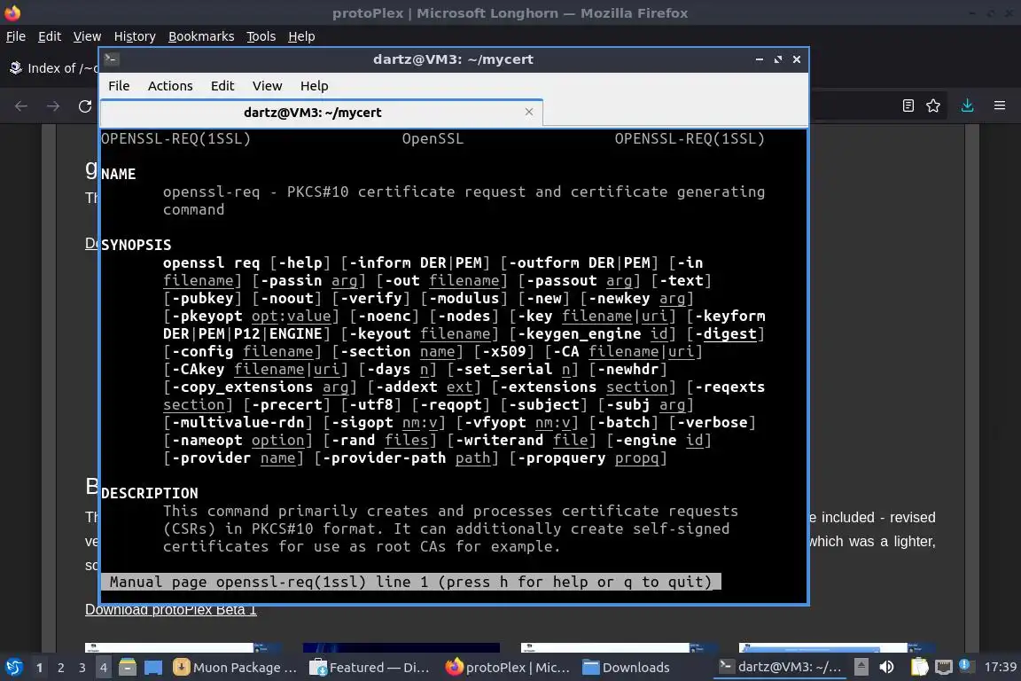The width and height of the screenshot is (1021, 681).
Task: Open the update notifier tray icon
Action: coord(966,665)
